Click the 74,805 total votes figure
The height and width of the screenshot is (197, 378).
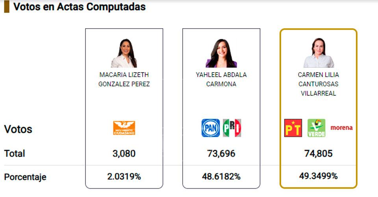tap(319, 153)
